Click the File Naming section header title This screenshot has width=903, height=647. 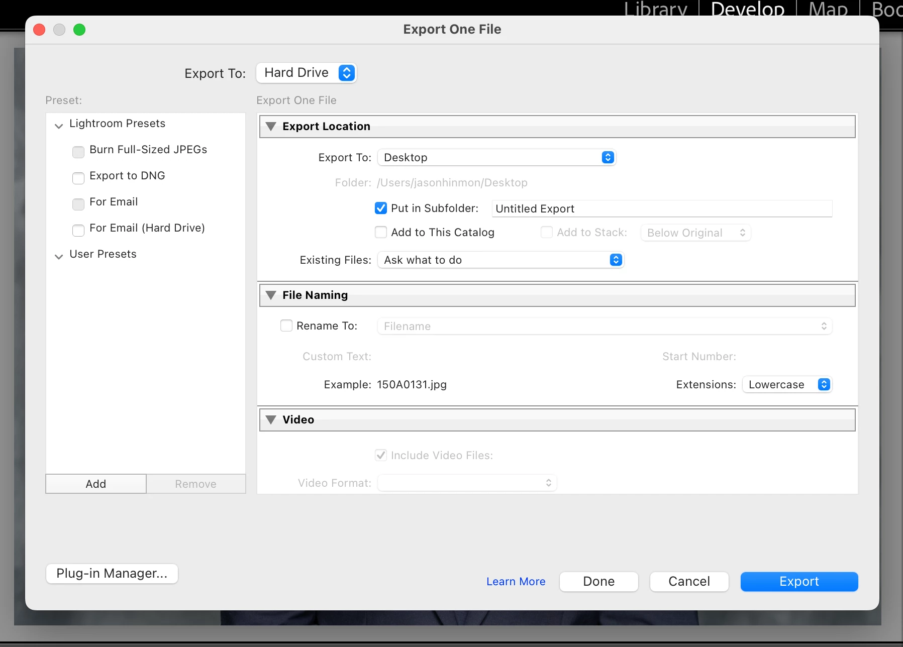click(315, 295)
